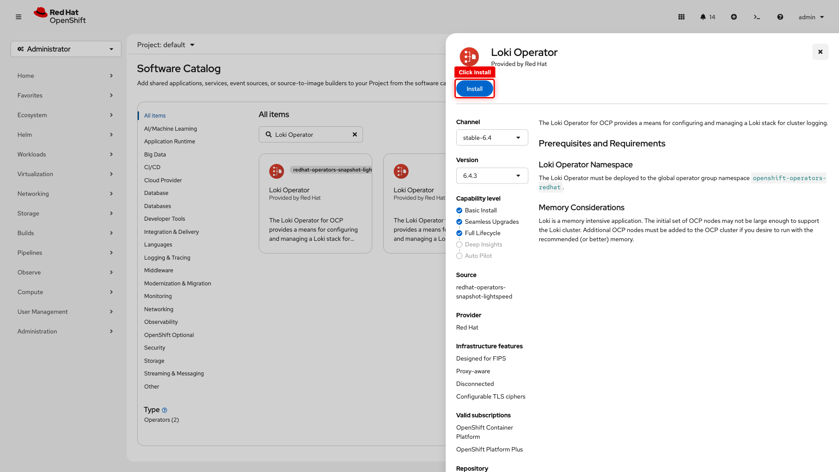The width and height of the screenshot is (839, 472).
Task: Click the blue Install button
Action: point(474,89)
